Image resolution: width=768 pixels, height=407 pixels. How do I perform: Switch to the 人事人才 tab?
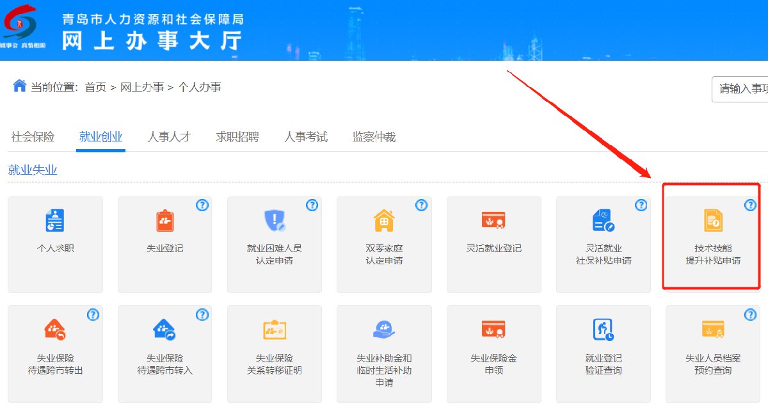click(169, 137)
